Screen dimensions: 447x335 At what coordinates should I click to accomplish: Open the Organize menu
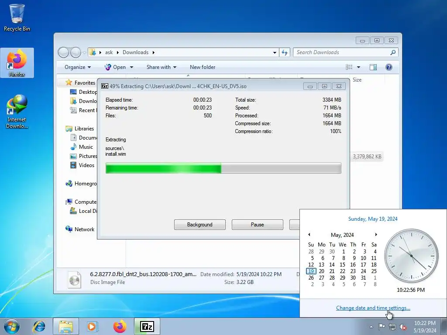click(x=78, y=67)
